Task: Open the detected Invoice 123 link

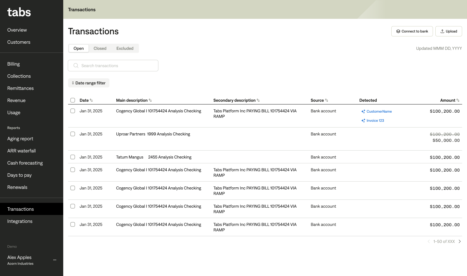Action: pos(375,121)
